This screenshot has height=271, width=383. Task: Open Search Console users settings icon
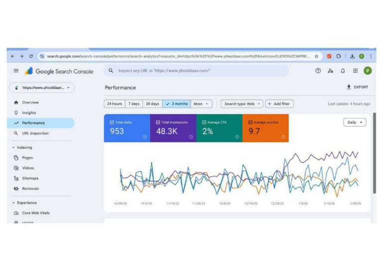click(x=331, y=71)
